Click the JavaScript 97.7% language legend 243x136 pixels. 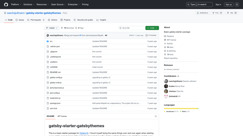coord(171,112)
